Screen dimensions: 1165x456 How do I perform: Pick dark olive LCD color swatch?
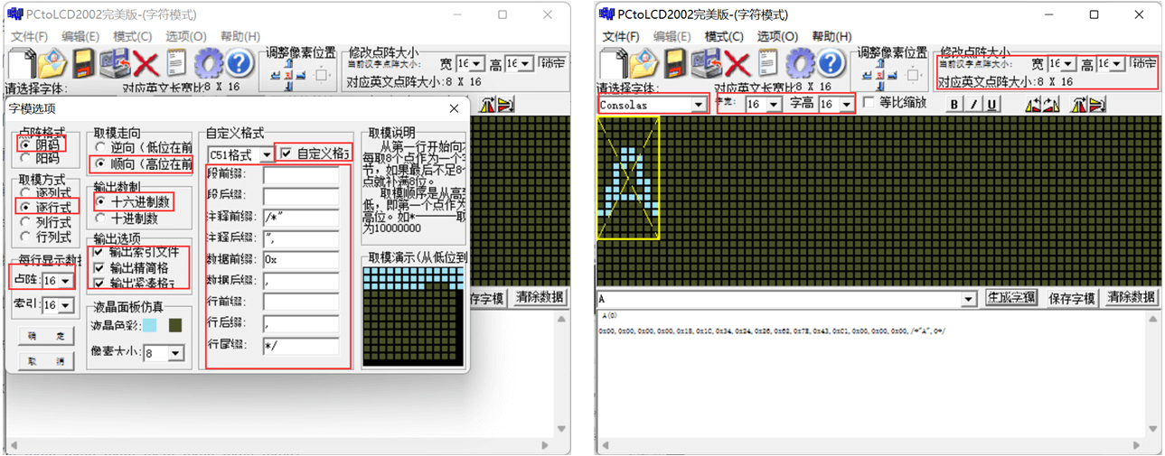tap(175, 324)
